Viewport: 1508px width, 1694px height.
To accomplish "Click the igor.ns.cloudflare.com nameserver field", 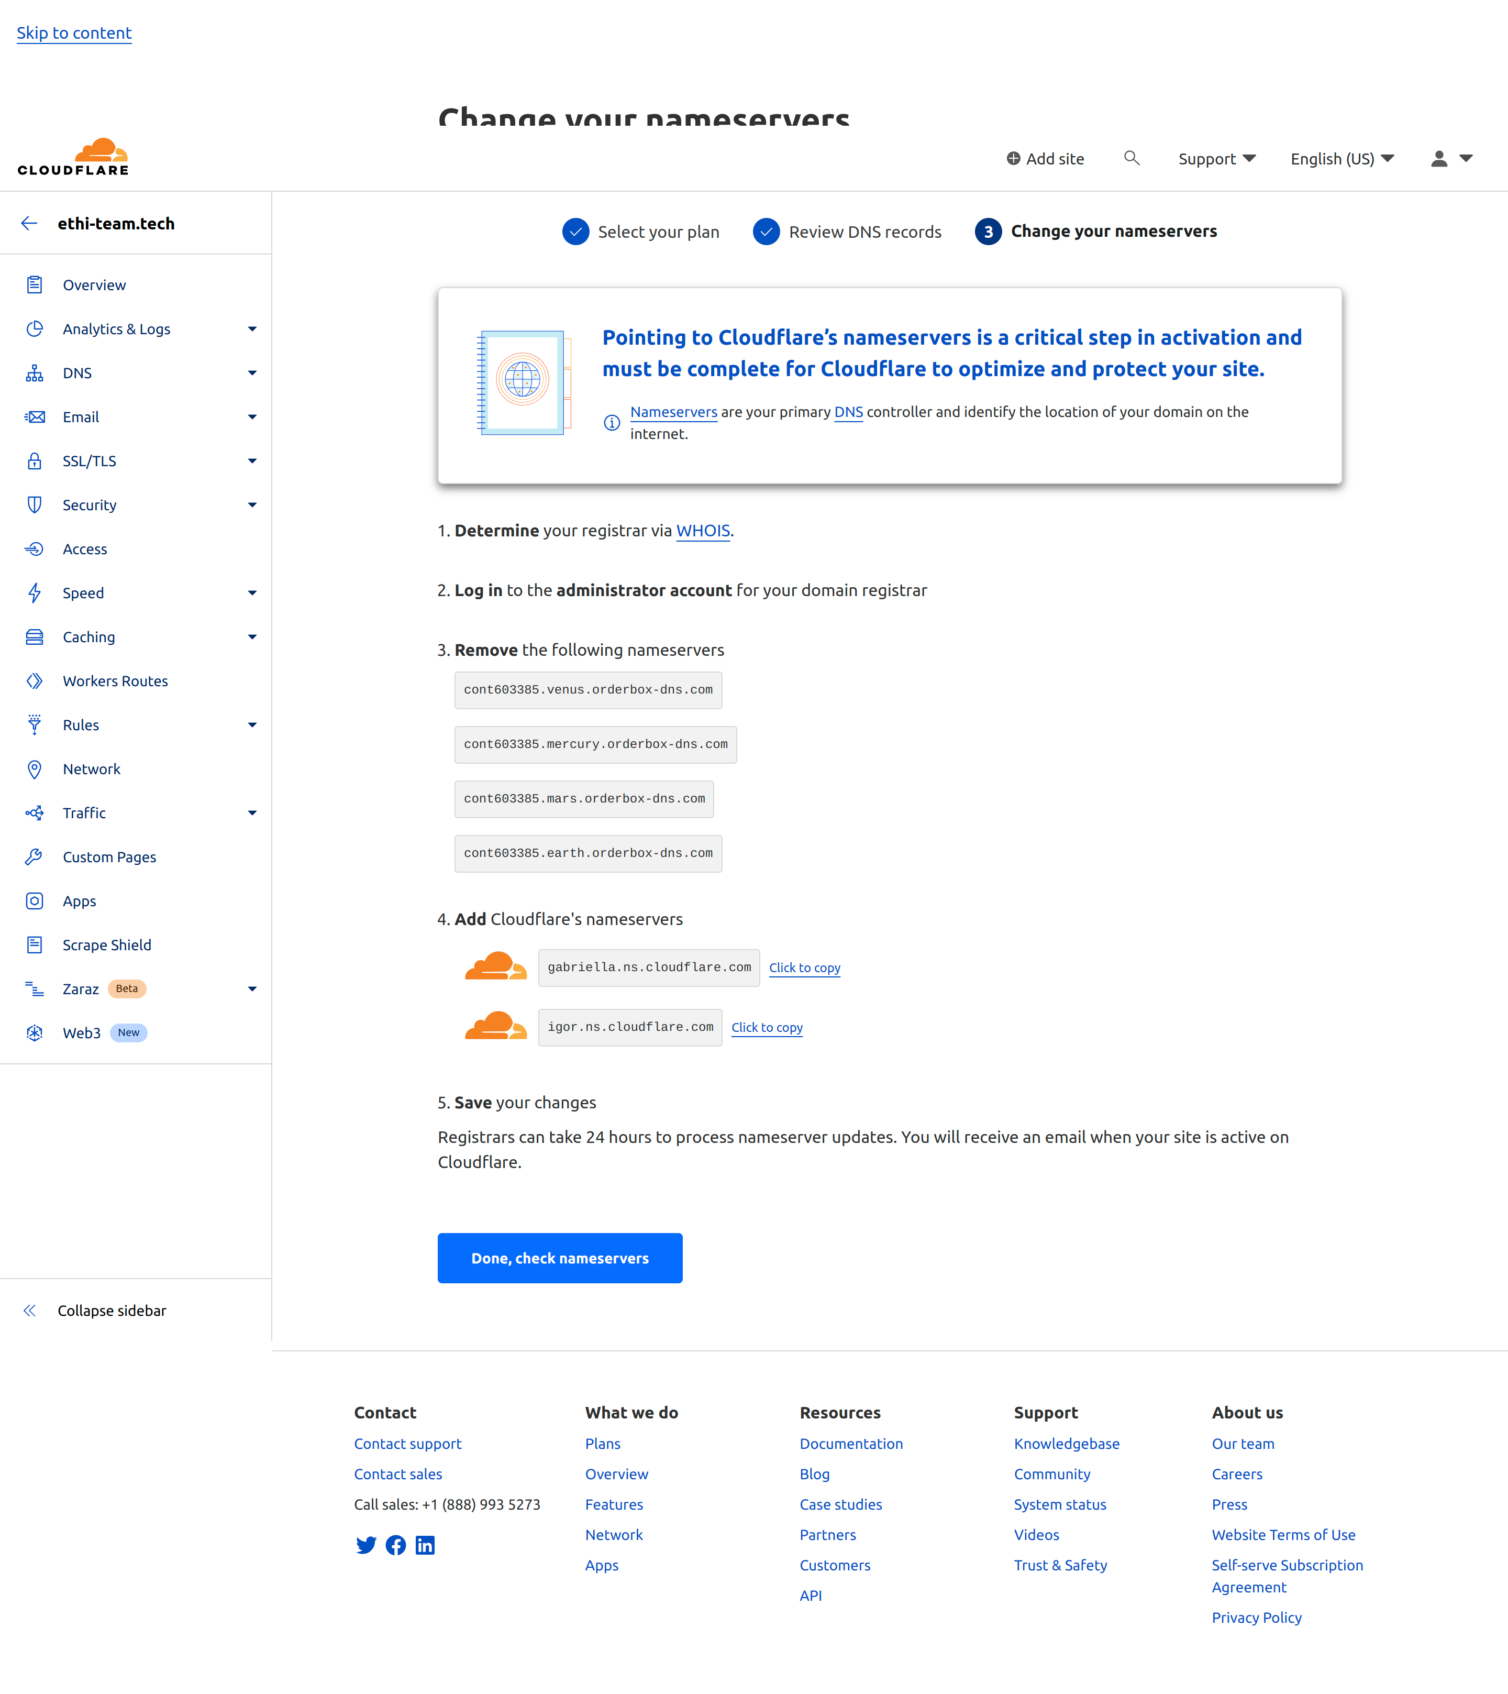I will pyautogui.click(x=630, y=1027).
